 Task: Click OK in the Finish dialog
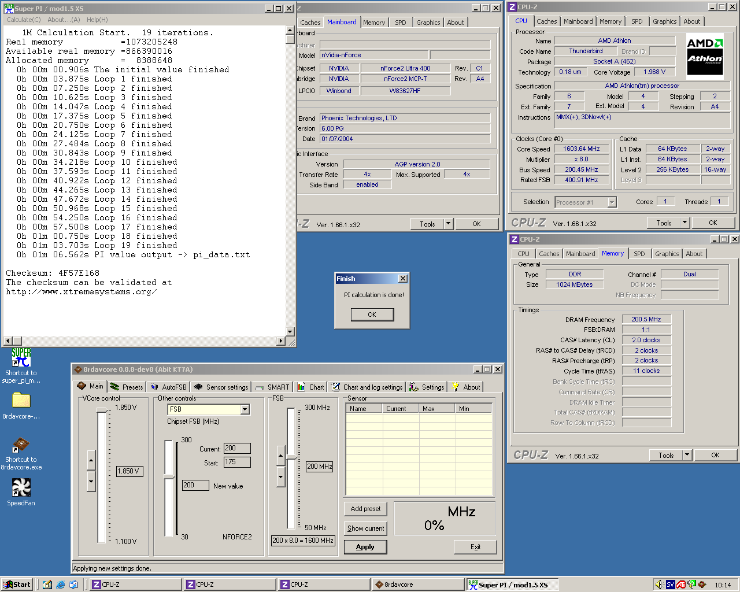(372, 314)
